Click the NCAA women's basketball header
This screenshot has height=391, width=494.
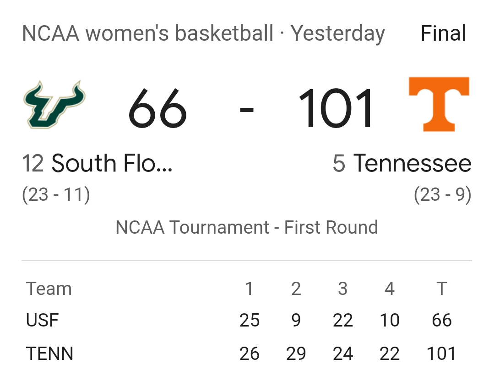coord(147,34)
